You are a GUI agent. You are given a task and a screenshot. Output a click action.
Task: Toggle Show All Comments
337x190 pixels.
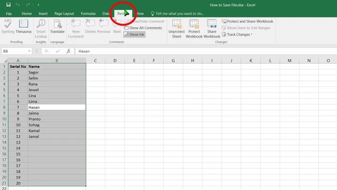click(143, 28)
